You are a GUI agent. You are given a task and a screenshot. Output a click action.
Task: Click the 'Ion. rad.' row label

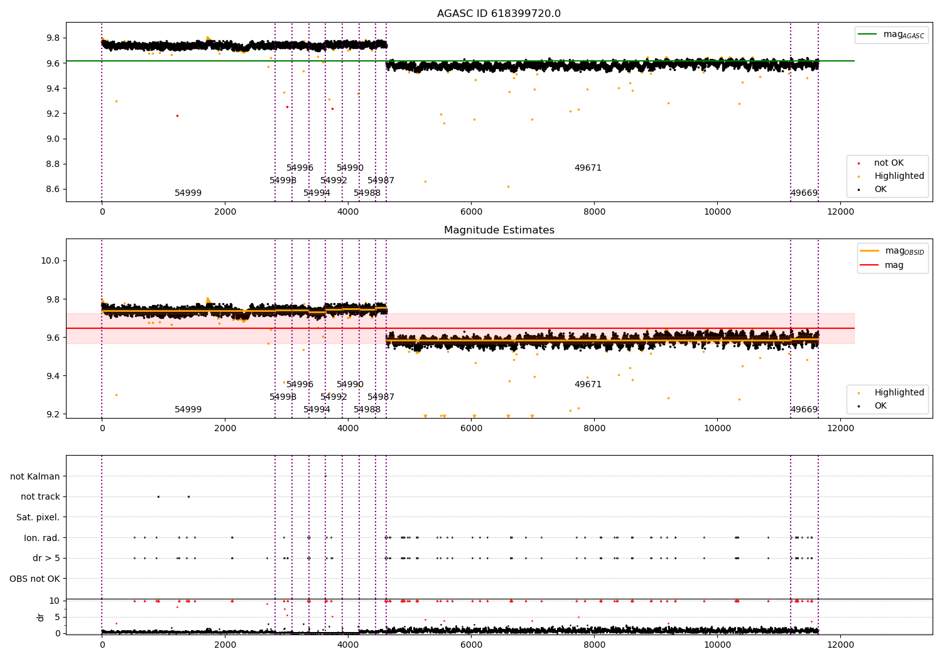pyautogui.click(x=42, y=538)
